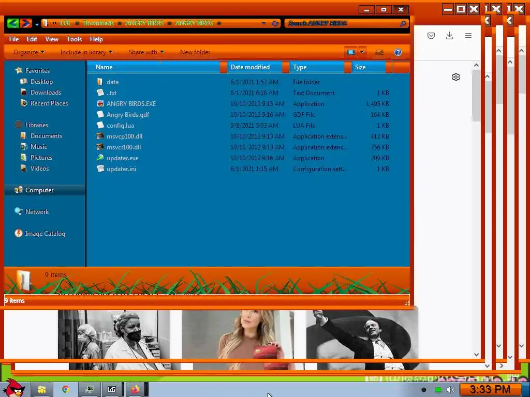This screenshot has height=397, width=530.
Task: Open Chrome from the taskbar
Action: click(66, 389)
